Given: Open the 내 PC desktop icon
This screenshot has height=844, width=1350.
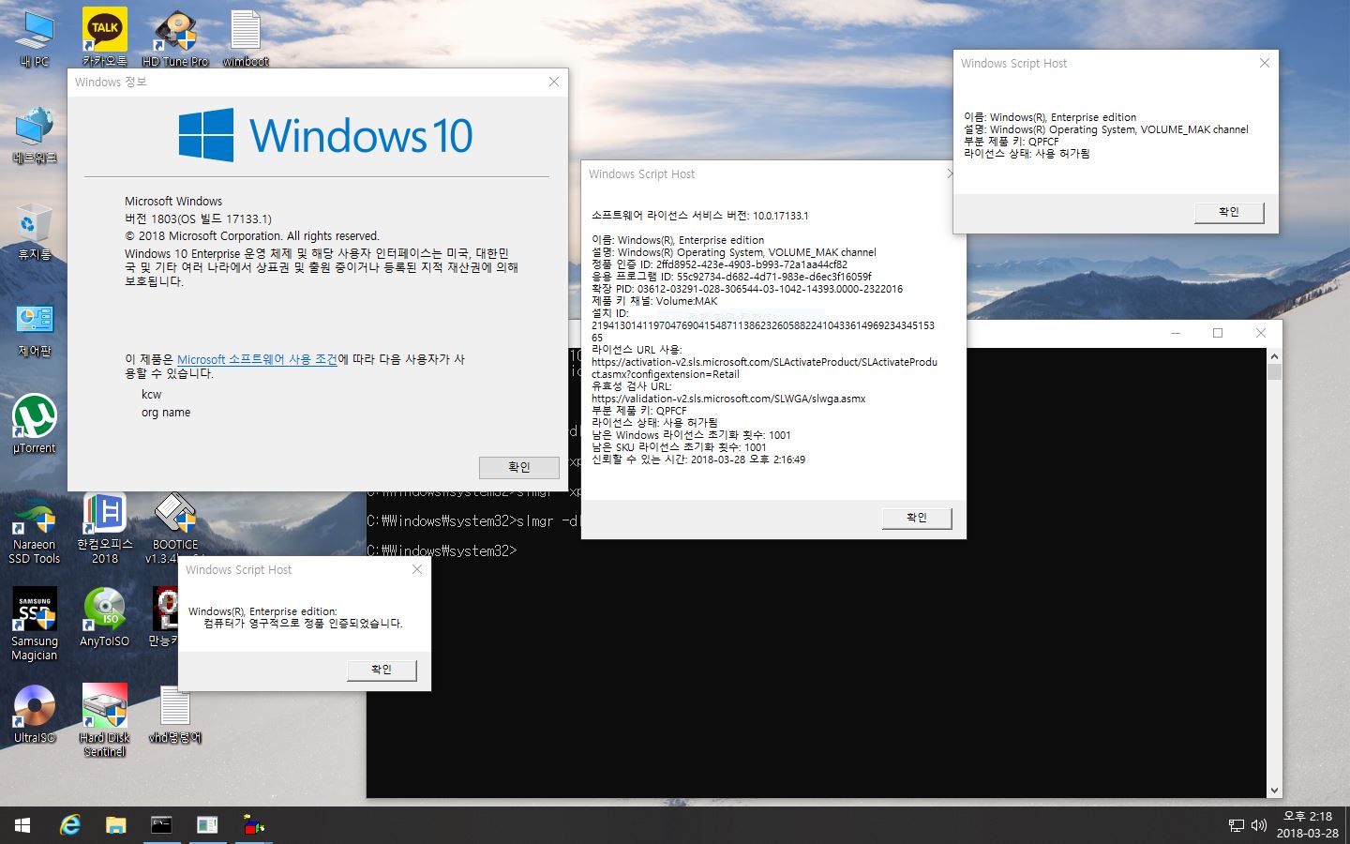Looking at the screenshot, I should pos(35,38).
